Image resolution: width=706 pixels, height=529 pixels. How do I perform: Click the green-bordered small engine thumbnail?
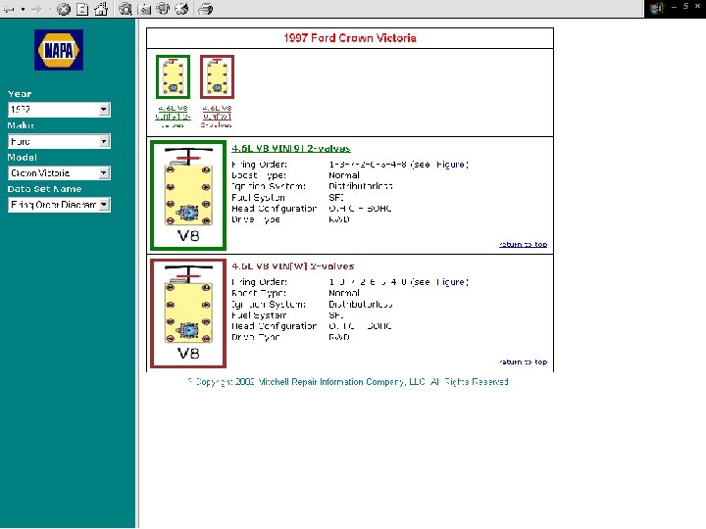coord(173,77)
